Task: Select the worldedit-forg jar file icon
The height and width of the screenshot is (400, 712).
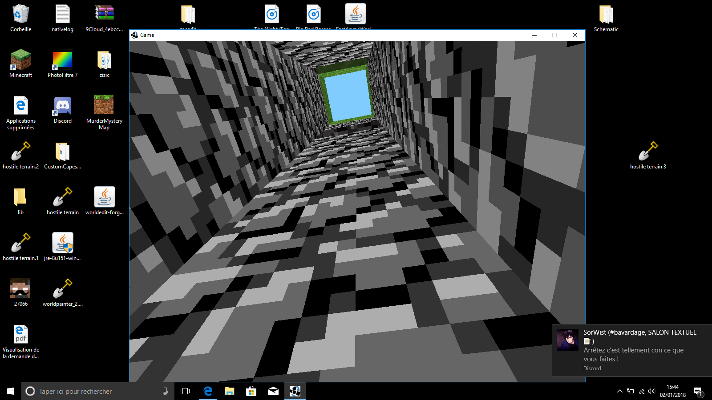Action: tap(104, 197)
